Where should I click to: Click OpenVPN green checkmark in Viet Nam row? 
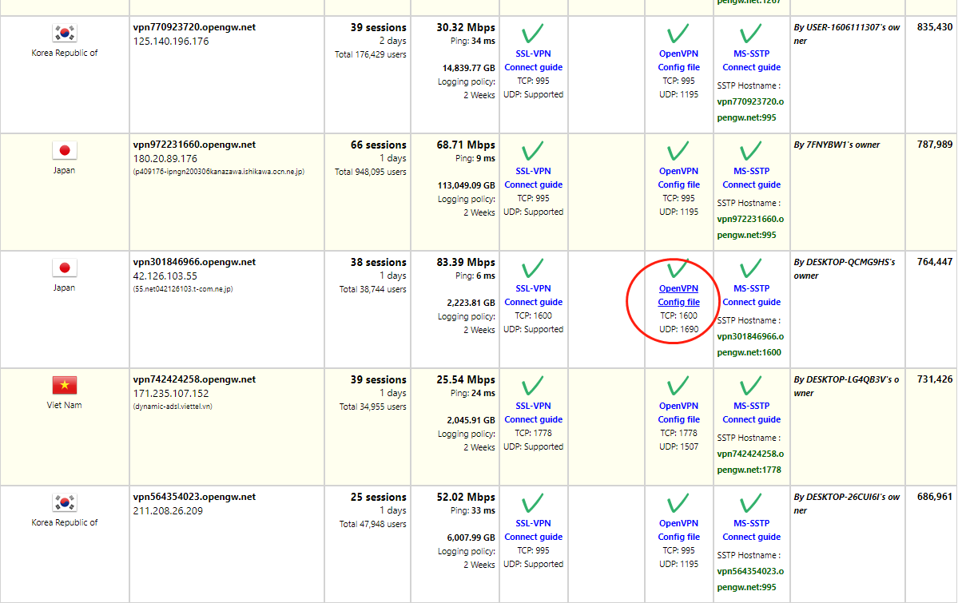point(678,387)
